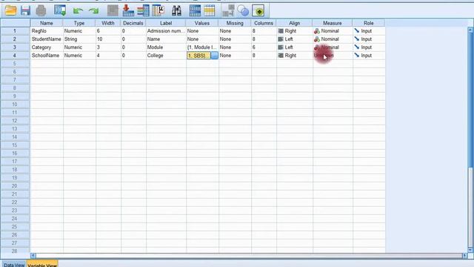474x267 pixels.
Task: Switch to the Data View tab
Action: (x=14, y=264)
